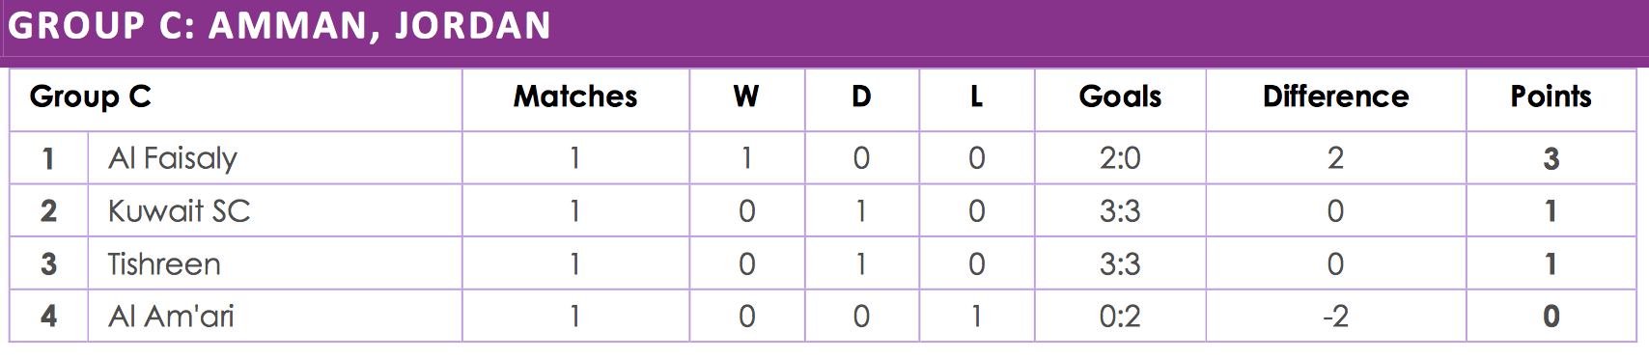Select the rank 4 cell
The height and width of the screenshot is (359, 1649).
point(48,316)
